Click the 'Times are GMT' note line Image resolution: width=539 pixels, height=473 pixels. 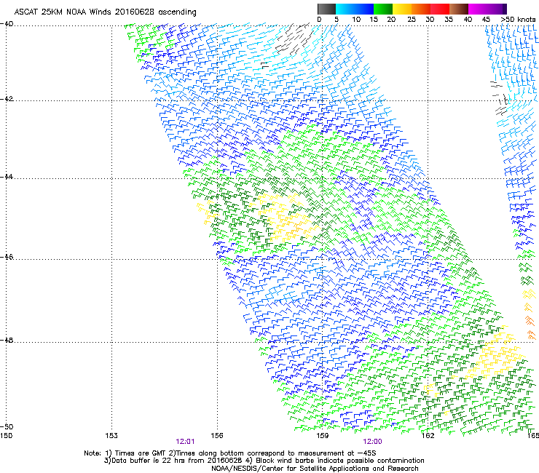pos(230,453)
